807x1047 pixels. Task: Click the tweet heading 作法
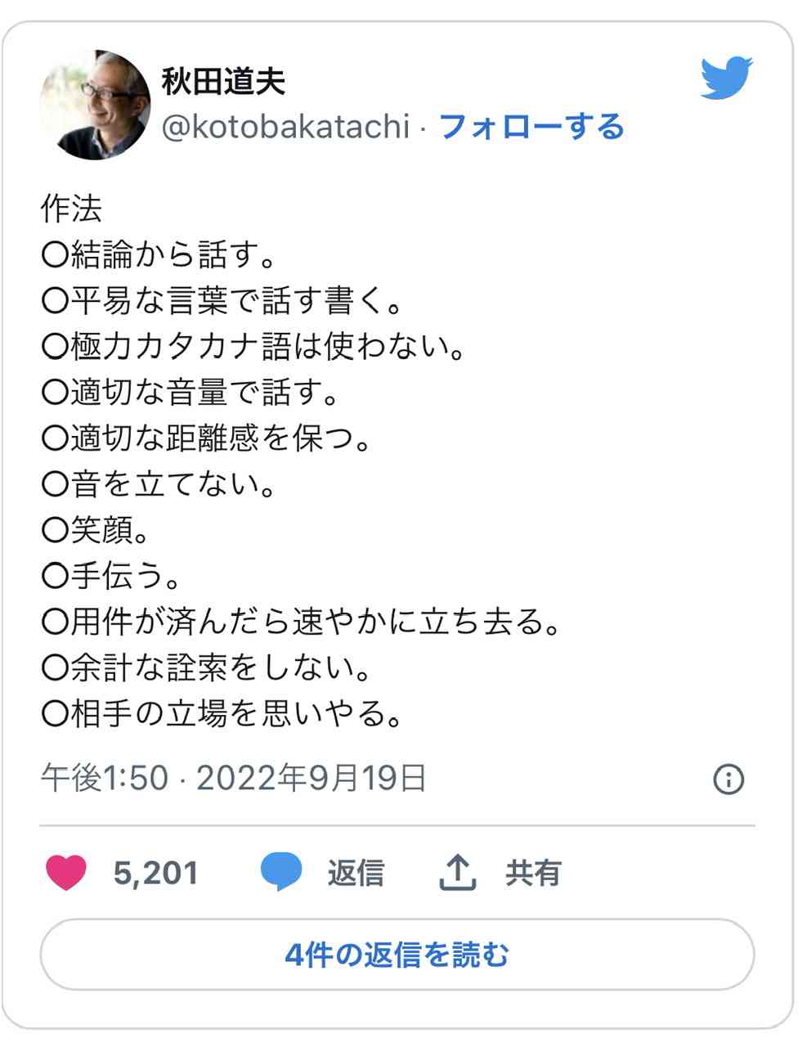[x=71, y=209]
